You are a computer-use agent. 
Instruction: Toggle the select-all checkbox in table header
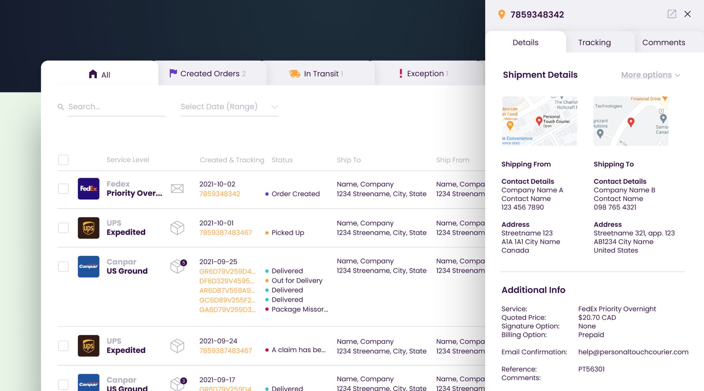63,160
